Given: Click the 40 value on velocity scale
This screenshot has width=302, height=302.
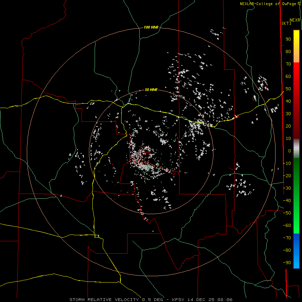Looking at the screenshot, I should (x=288, y=101).
